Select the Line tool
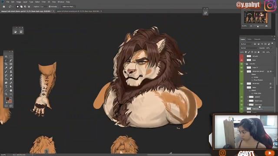The image size is (278, 156). pos(6,91)
